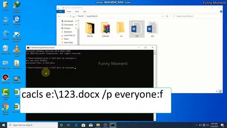
Task: Expand the ribbon chevron near help icon
Action: (x=218, y=11)
